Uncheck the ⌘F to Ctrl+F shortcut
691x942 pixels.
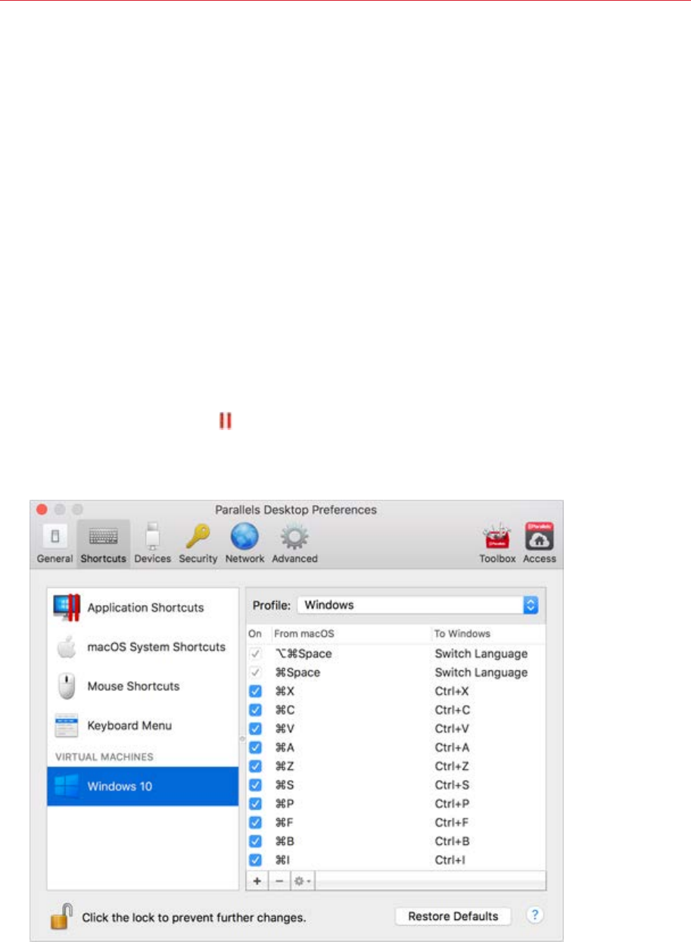(255, 822)
